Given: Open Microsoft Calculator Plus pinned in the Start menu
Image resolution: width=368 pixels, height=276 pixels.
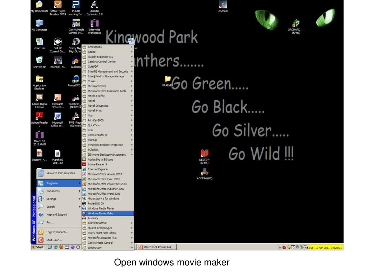Looking at the screenshot, I should (x=59, y=173).
